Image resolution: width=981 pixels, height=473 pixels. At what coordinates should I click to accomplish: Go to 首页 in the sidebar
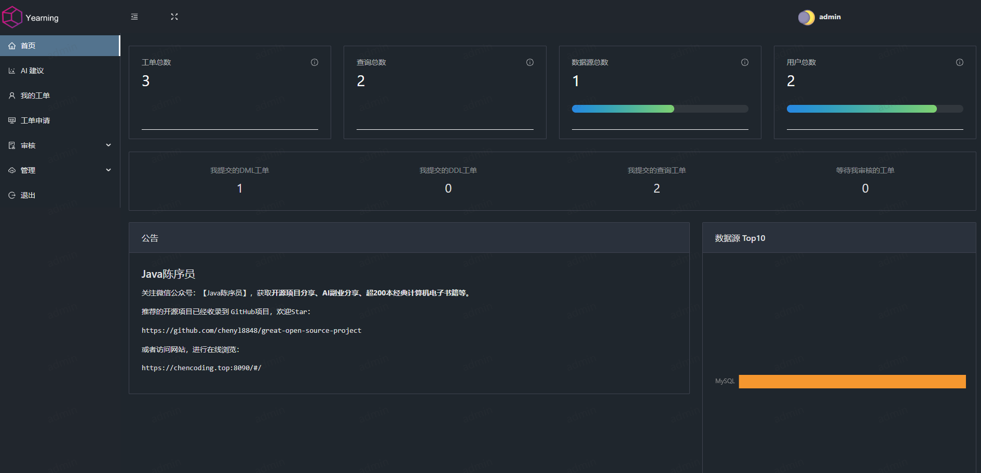click(28, 46)
